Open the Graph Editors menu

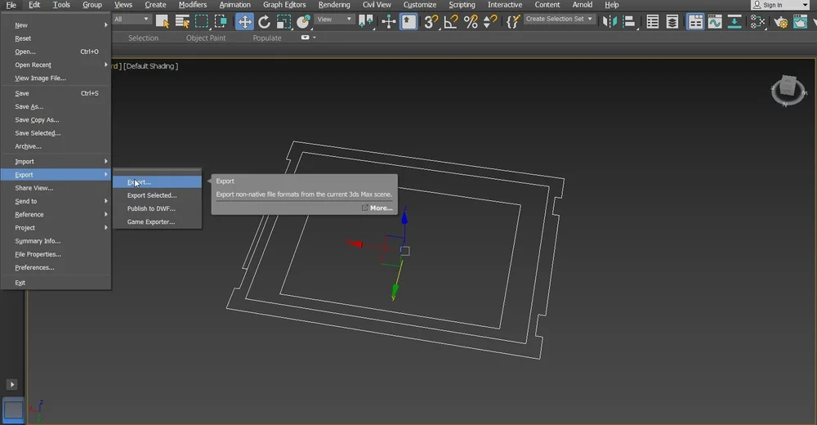[284, 5]
